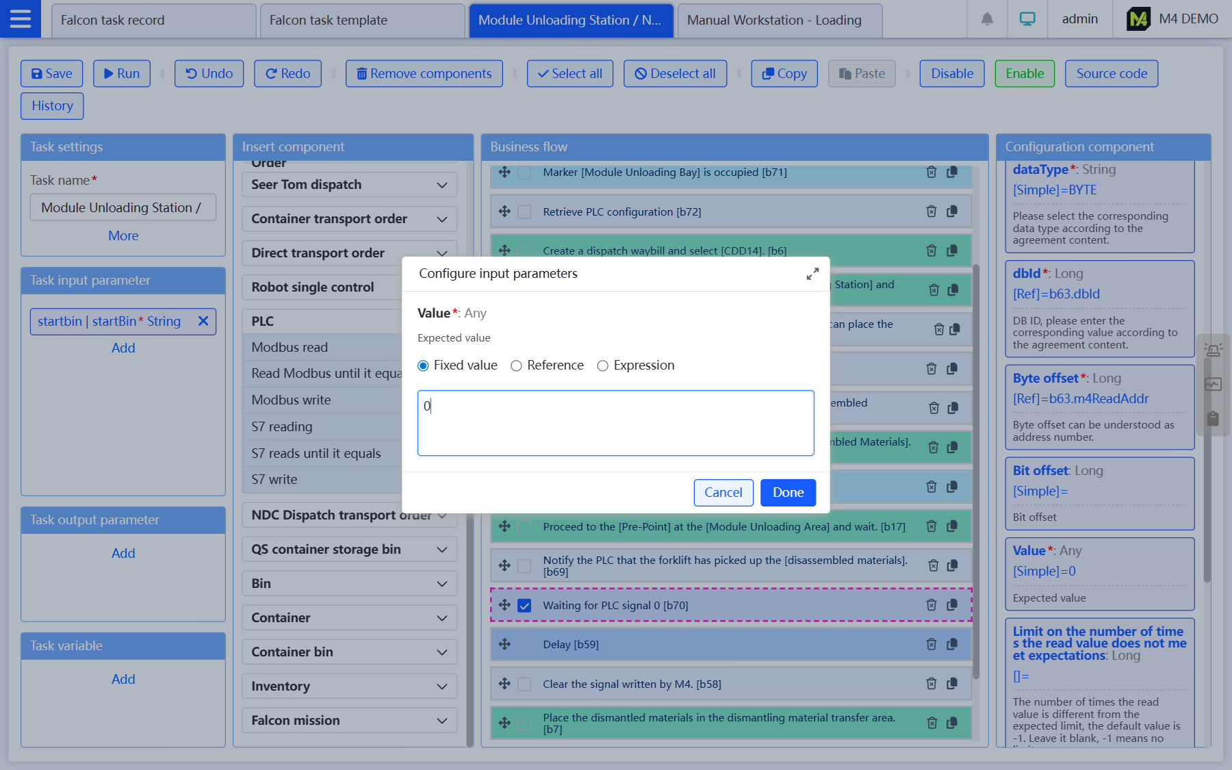
Task: Open the hamburger menu icon
Action: (20, 19)
